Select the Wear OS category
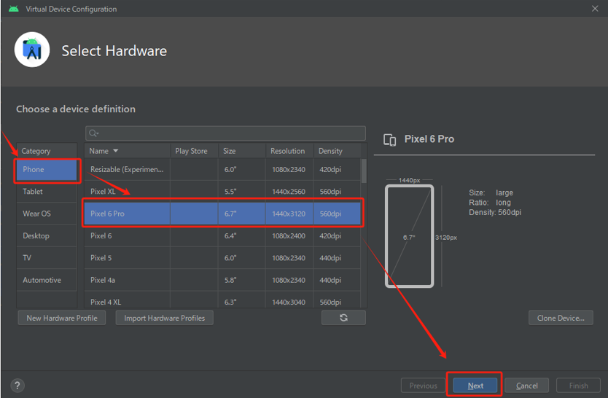This screenshot has width=608, height=398. point(47,214)
